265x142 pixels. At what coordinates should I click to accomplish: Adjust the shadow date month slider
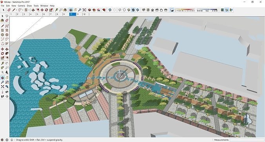(x=185, y=10)
